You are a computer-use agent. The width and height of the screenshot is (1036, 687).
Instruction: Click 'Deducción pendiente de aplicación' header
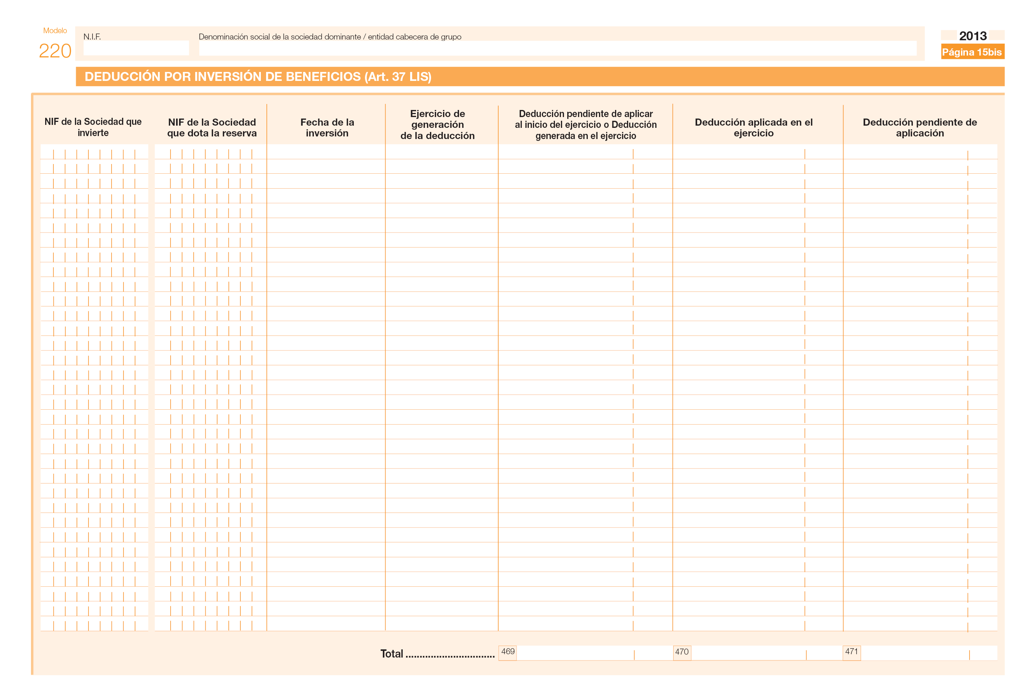pyautogui.click(x=920, y=127)
